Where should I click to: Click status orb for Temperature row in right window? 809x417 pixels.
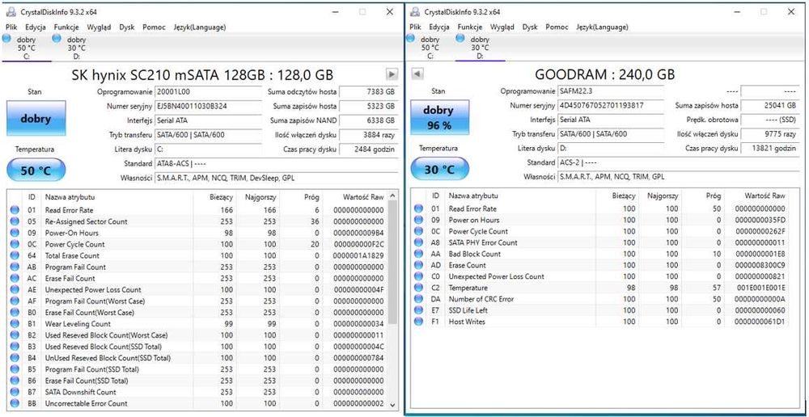418,288
